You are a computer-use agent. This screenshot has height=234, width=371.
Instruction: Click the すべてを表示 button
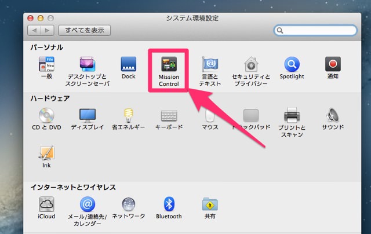85,30
